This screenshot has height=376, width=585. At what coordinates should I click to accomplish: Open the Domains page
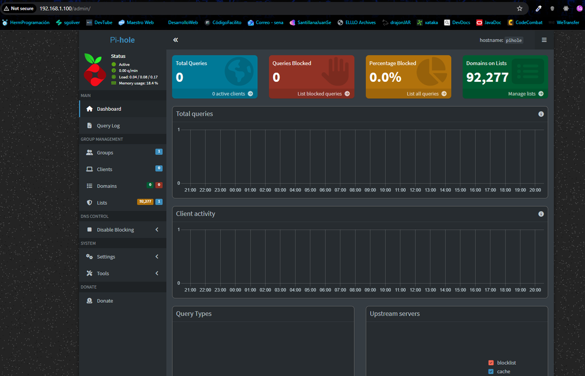point(123,186)
